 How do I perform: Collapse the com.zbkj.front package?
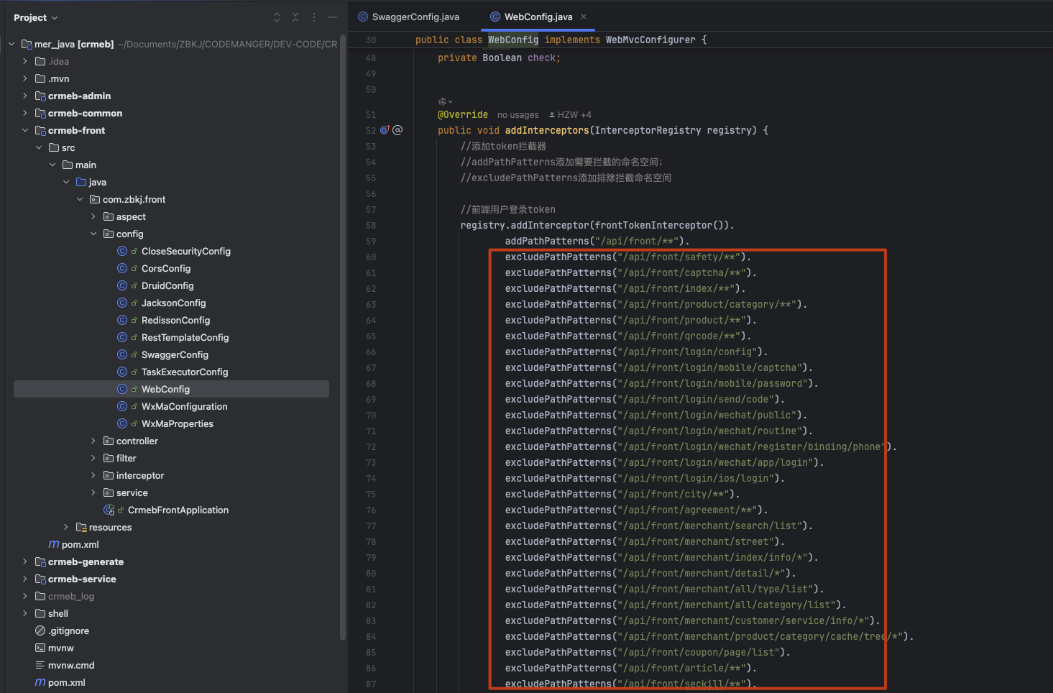[x=80, y=199]
